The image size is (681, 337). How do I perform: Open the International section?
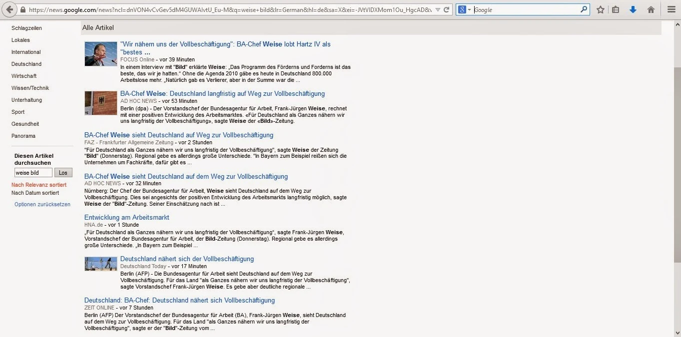point(26,52)
